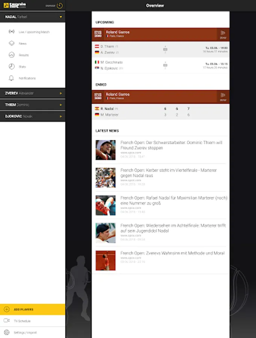Image resolution: width=256 pixels, height=338 pixels.
Task: Open news thumbnail for Kerber Viertelfinale article
Action: coord(106,178)
